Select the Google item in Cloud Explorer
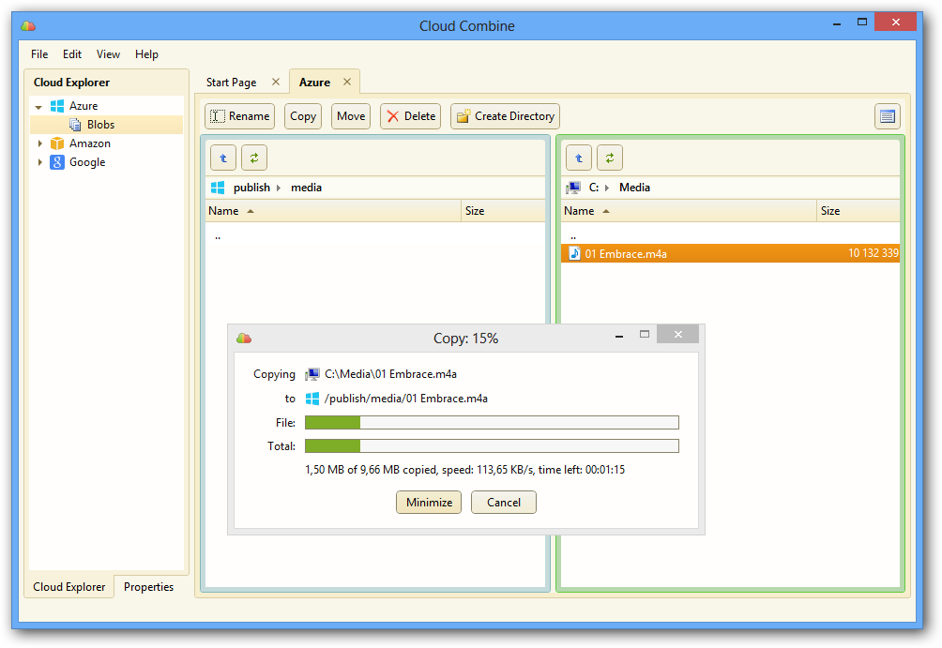The height and width of the screenshot is (648, 942). point(87,162)
